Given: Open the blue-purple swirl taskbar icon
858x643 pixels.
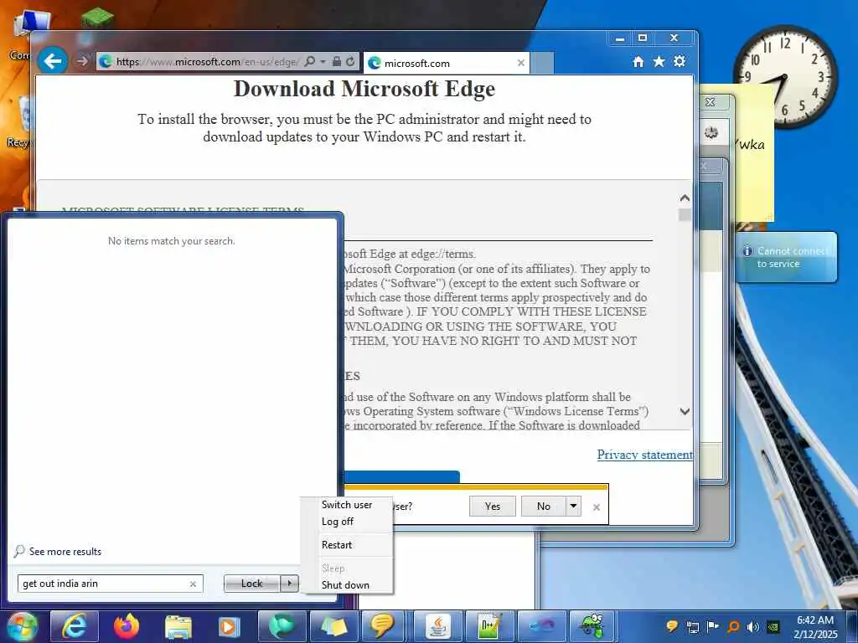Looking at the screenshot, I should coord(541,626).
